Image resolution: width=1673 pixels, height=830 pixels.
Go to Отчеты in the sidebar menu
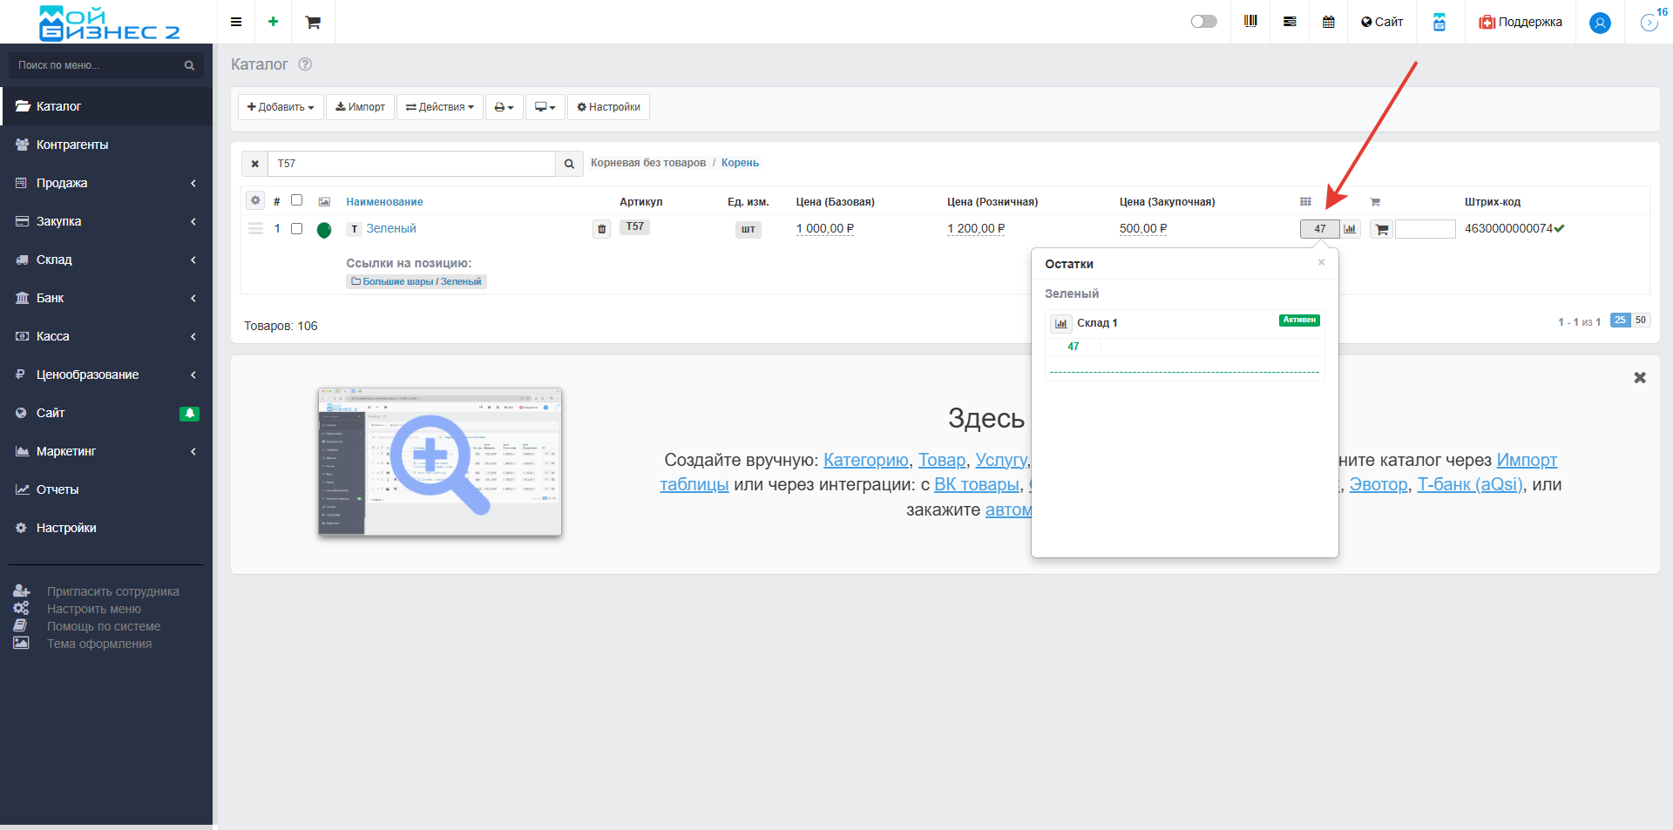[58, 489]
